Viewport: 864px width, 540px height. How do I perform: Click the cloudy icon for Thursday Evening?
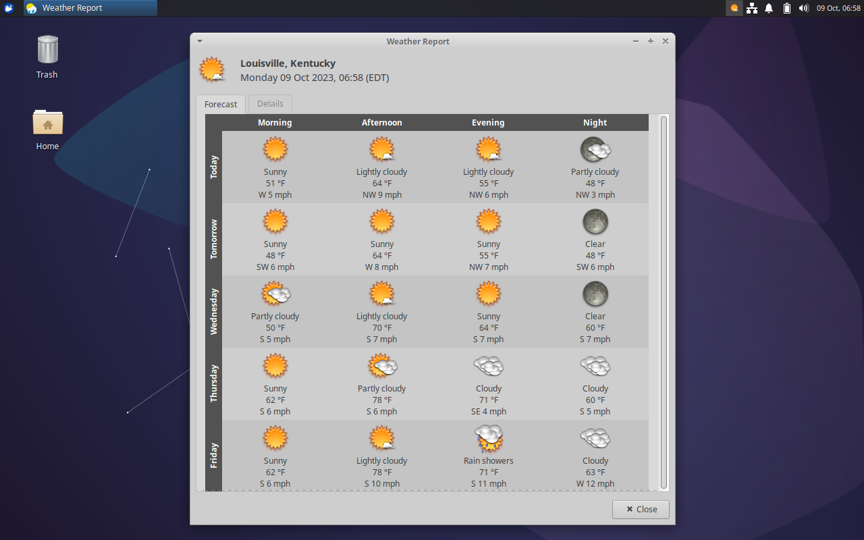(489, 366)
